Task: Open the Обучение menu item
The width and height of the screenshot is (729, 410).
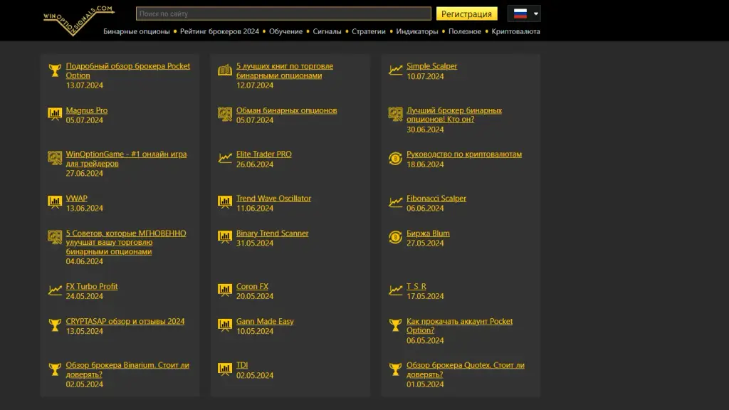Action: (x=286, y=31)
